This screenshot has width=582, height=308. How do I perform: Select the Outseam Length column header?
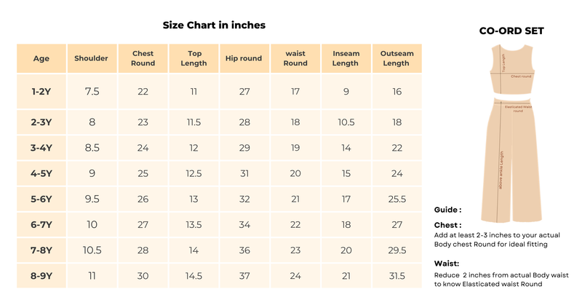pos(396,58)
